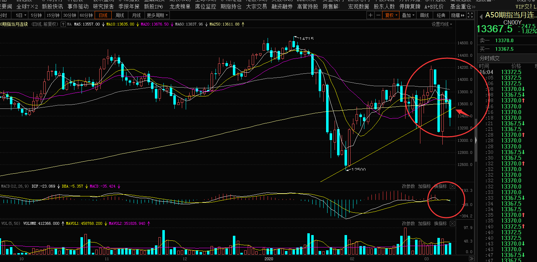
Task: Expand the 设置均线 settings dropdown
Action: point(442,24)
